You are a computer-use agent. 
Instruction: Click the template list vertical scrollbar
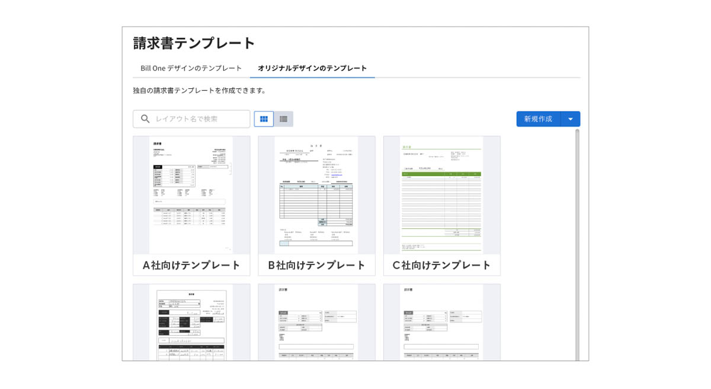tap(578, 244)
